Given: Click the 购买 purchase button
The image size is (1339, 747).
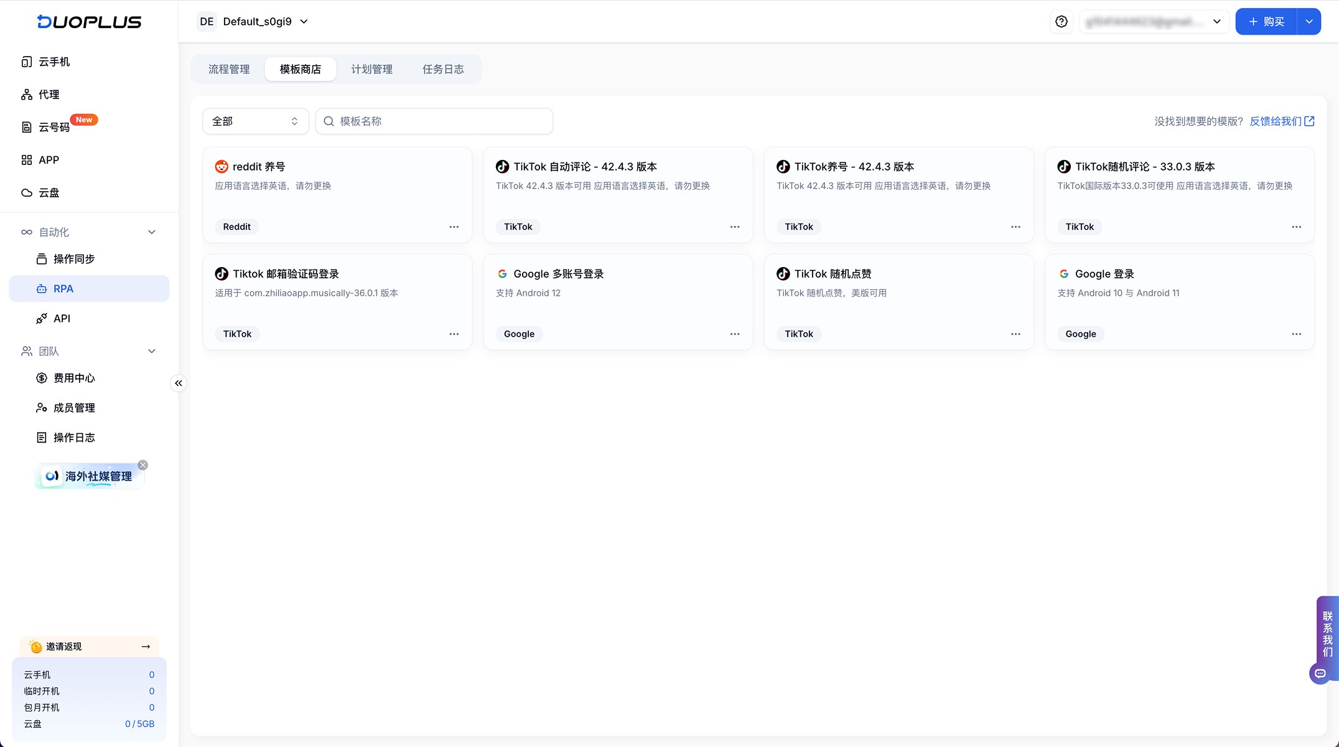Looking at the screenshot, I should tap(1266, 22).
